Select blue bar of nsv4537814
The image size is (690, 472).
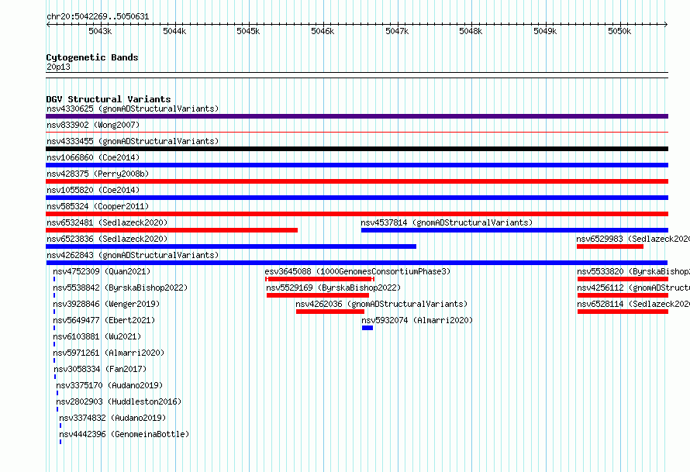click(x=515, y=230)
